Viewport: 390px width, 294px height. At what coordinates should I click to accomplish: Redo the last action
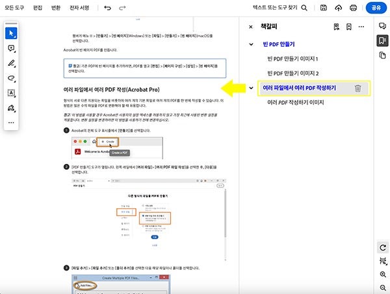tap(122, 8)
